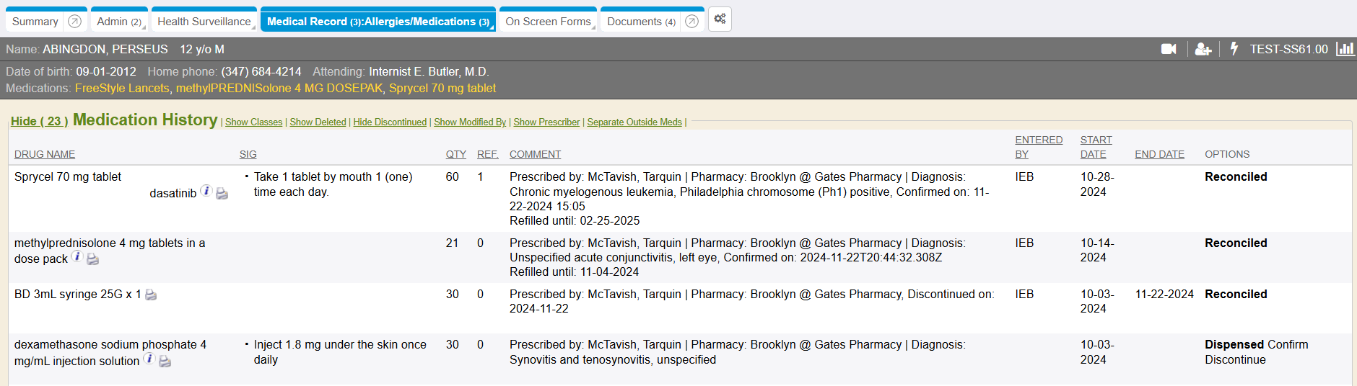The width and height of the screenshot is (1357, 386).
Task: Click Discontinue for dexamethasone
Action: (x=1235, y=360)
